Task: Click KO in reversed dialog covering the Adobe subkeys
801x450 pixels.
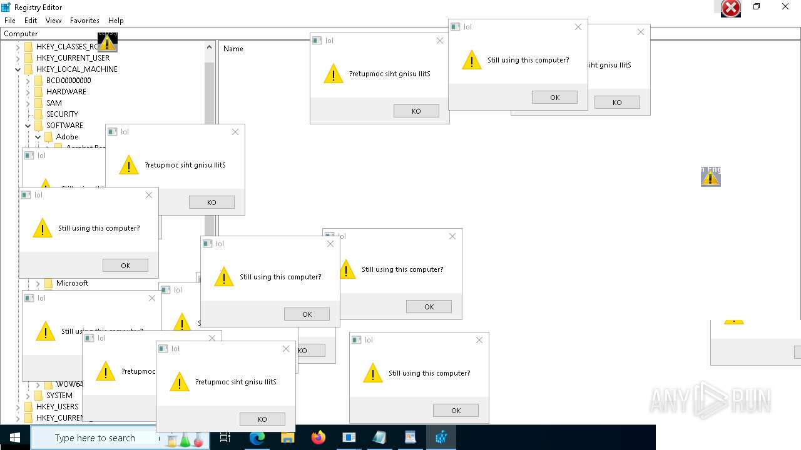Action: pos(212,202)
